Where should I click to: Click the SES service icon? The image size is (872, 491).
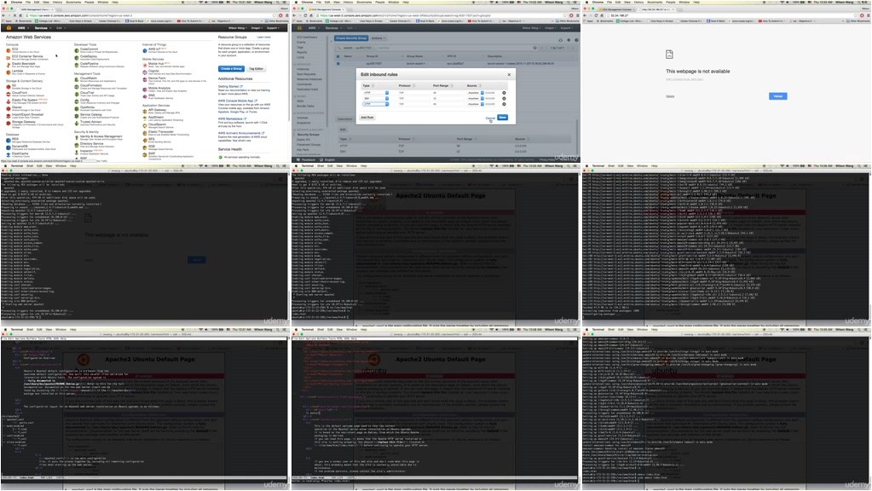tap(145, 140)
